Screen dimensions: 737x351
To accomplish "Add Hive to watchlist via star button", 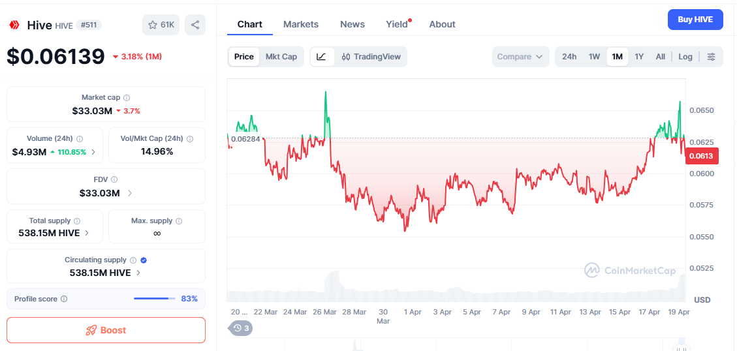I will click(161, 25).
